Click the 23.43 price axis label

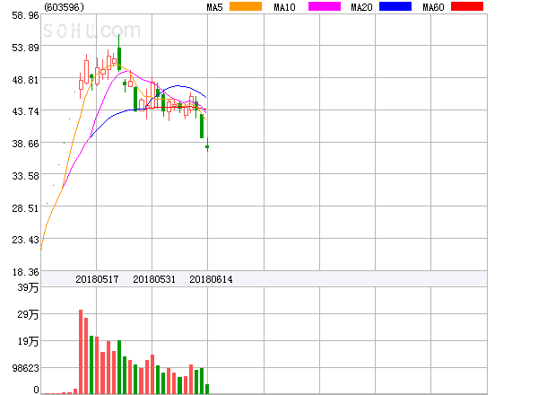(x=25, y=240)
